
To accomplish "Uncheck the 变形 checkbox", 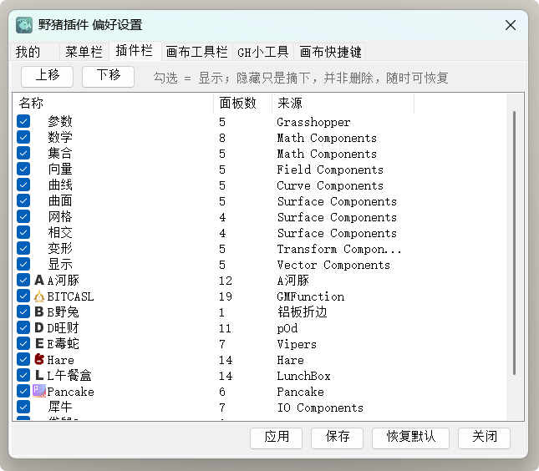I will pyautogui.click(x=23, y=248).
